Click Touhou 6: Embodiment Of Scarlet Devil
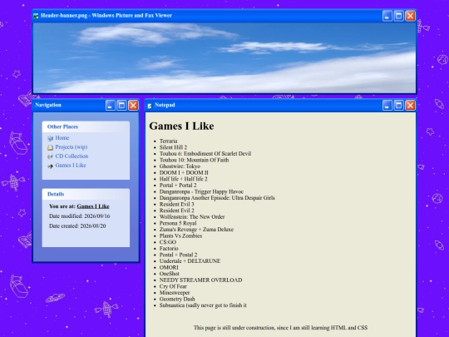Viewport: 449px width, 337px height. click(205, 154)
